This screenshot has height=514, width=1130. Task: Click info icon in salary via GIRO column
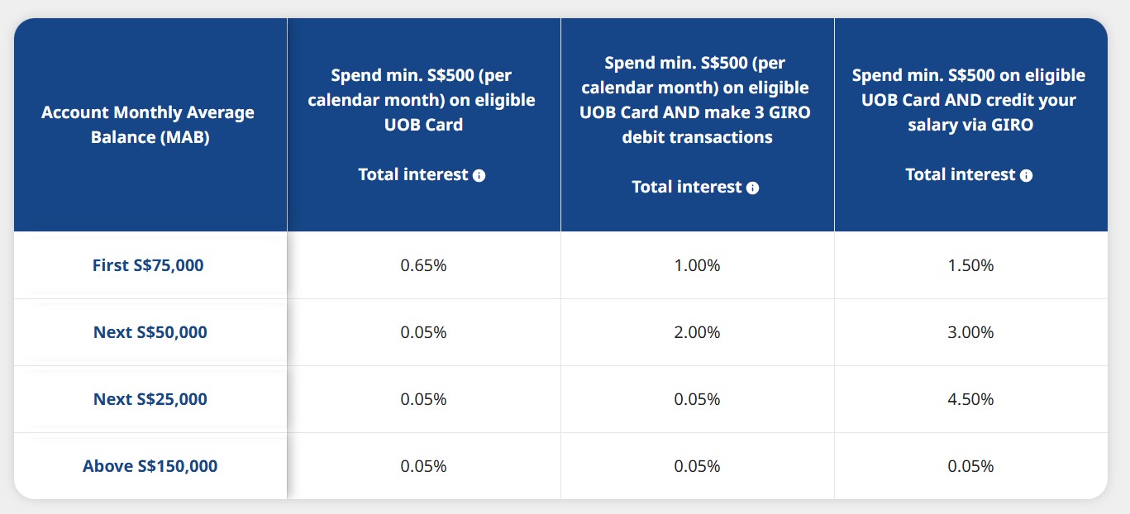[x=1026, y=175]
